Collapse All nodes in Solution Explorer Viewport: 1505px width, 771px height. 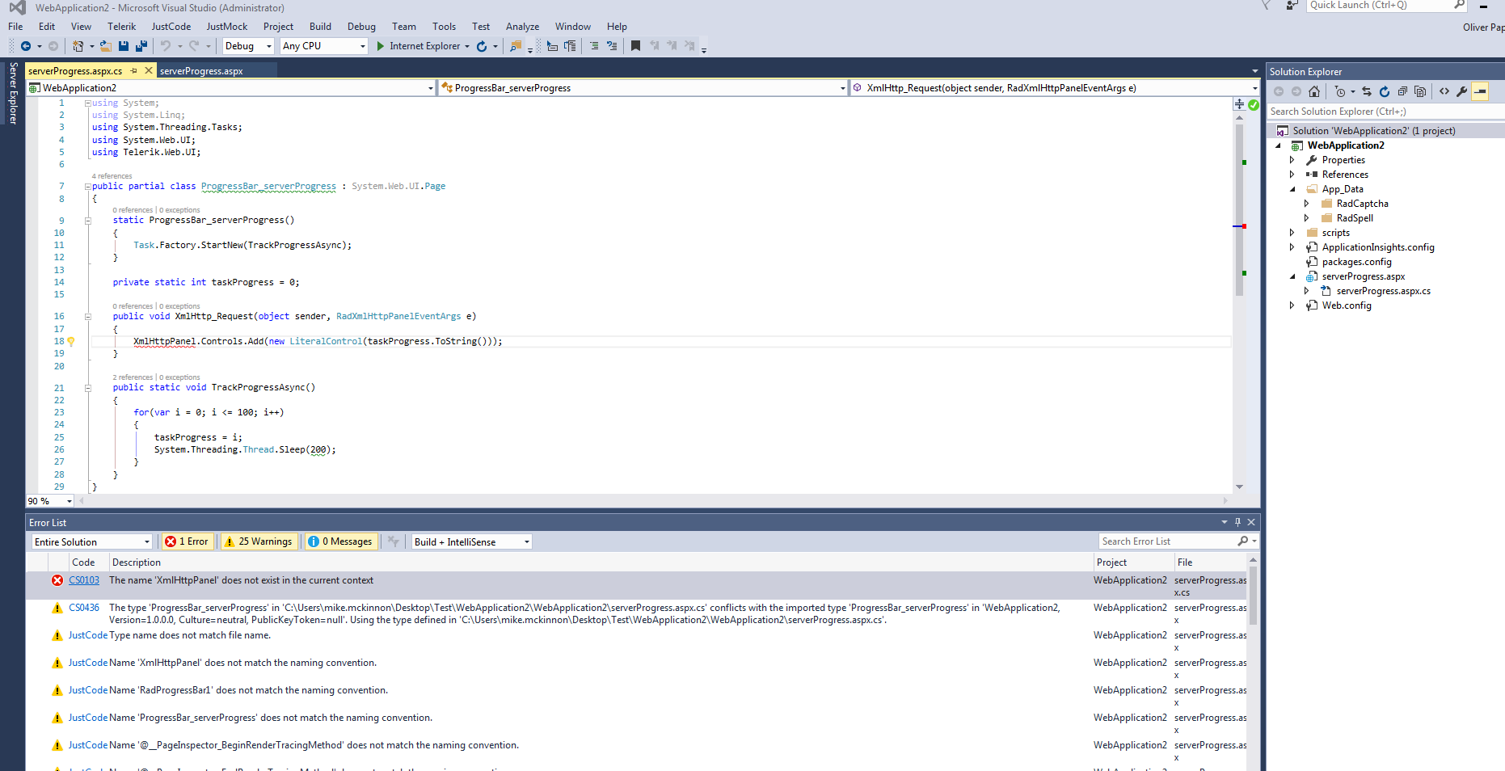click(x=1402, y=91)
